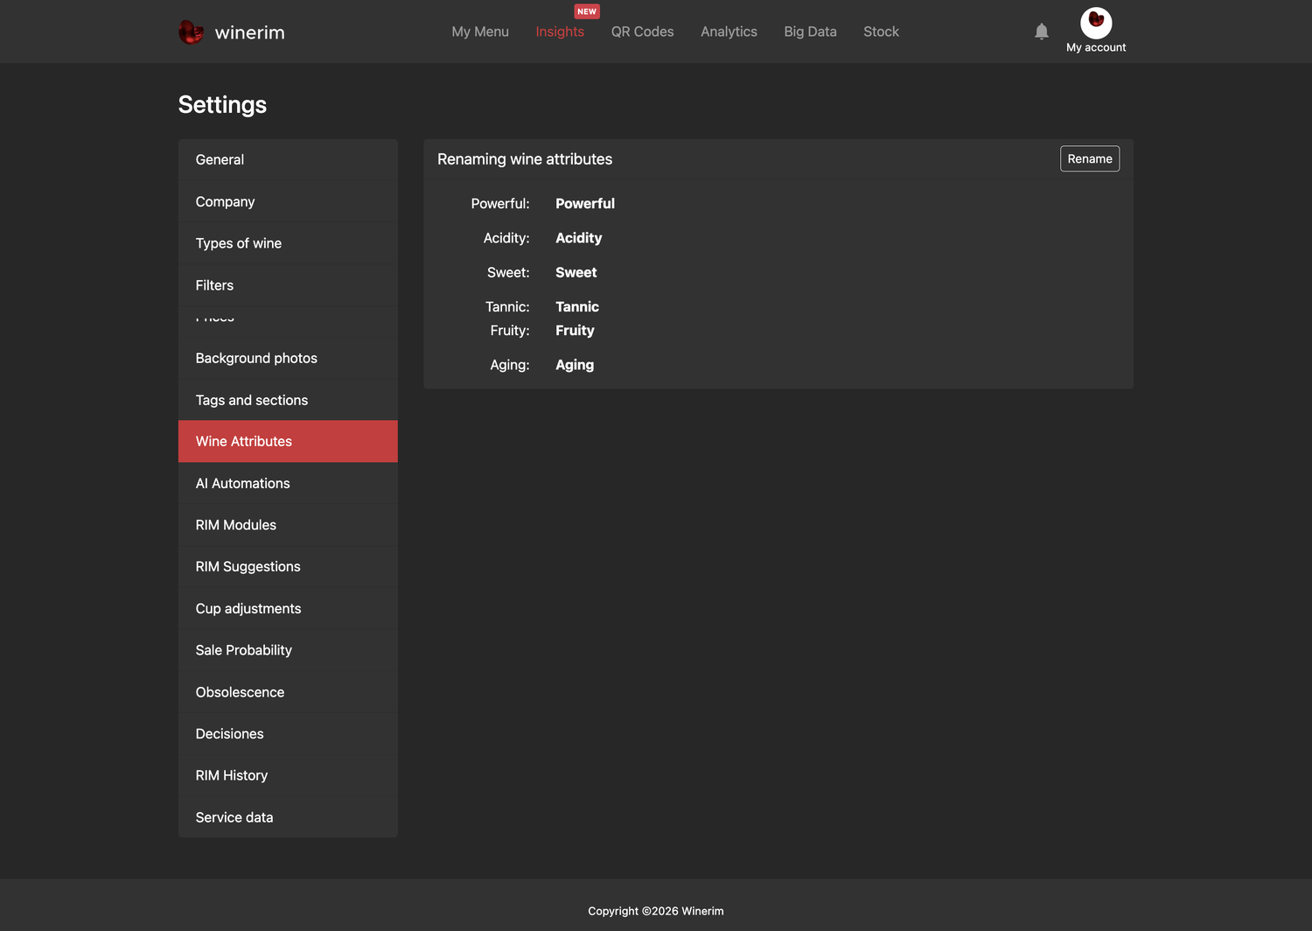The height and width of the screenshot is (931, 1312).
Task: Click the My account avatar icon
Action: tap(1096, 23)
